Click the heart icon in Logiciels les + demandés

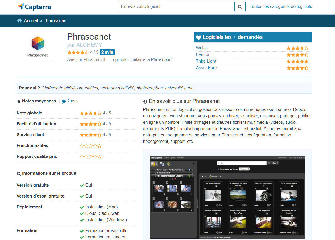pos(199,38)
